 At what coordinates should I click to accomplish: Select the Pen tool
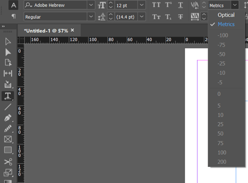point(8,118)
